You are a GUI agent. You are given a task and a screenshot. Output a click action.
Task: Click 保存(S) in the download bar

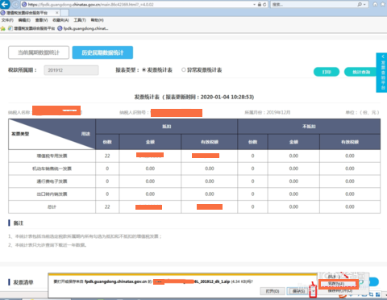tap(298, 291)
